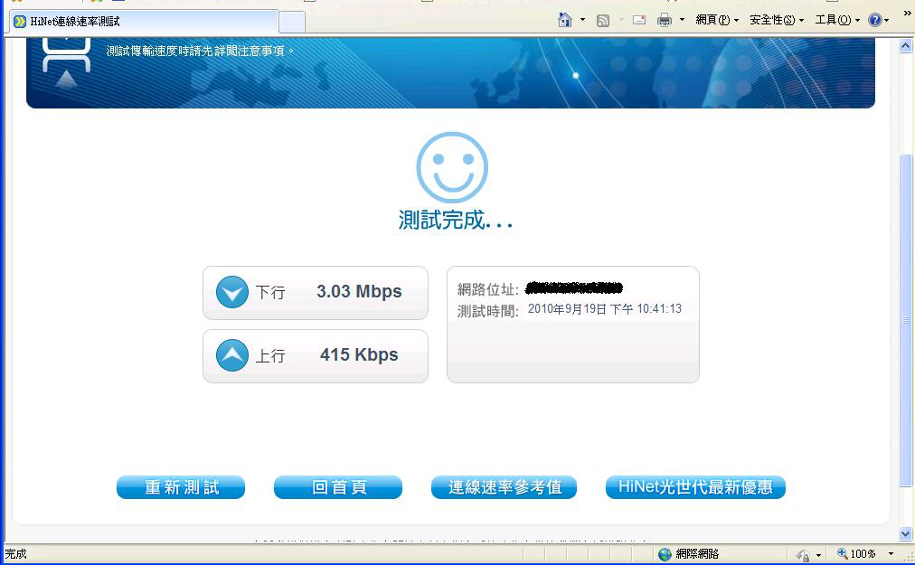The image size is (915, 565).
Task: Click the smiley face result icon
Action: (452, 167)
